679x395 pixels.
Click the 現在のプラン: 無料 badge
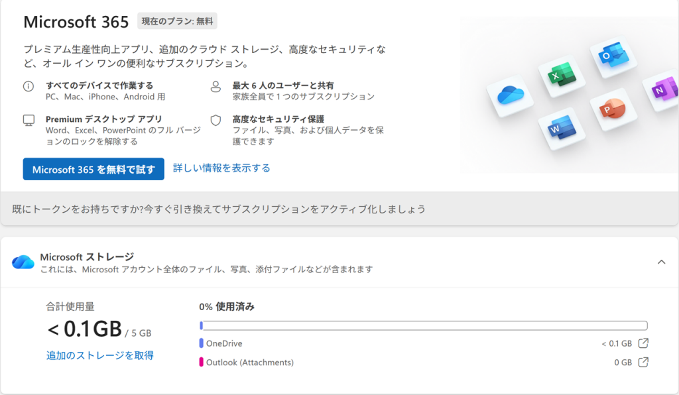click(177, 21)
